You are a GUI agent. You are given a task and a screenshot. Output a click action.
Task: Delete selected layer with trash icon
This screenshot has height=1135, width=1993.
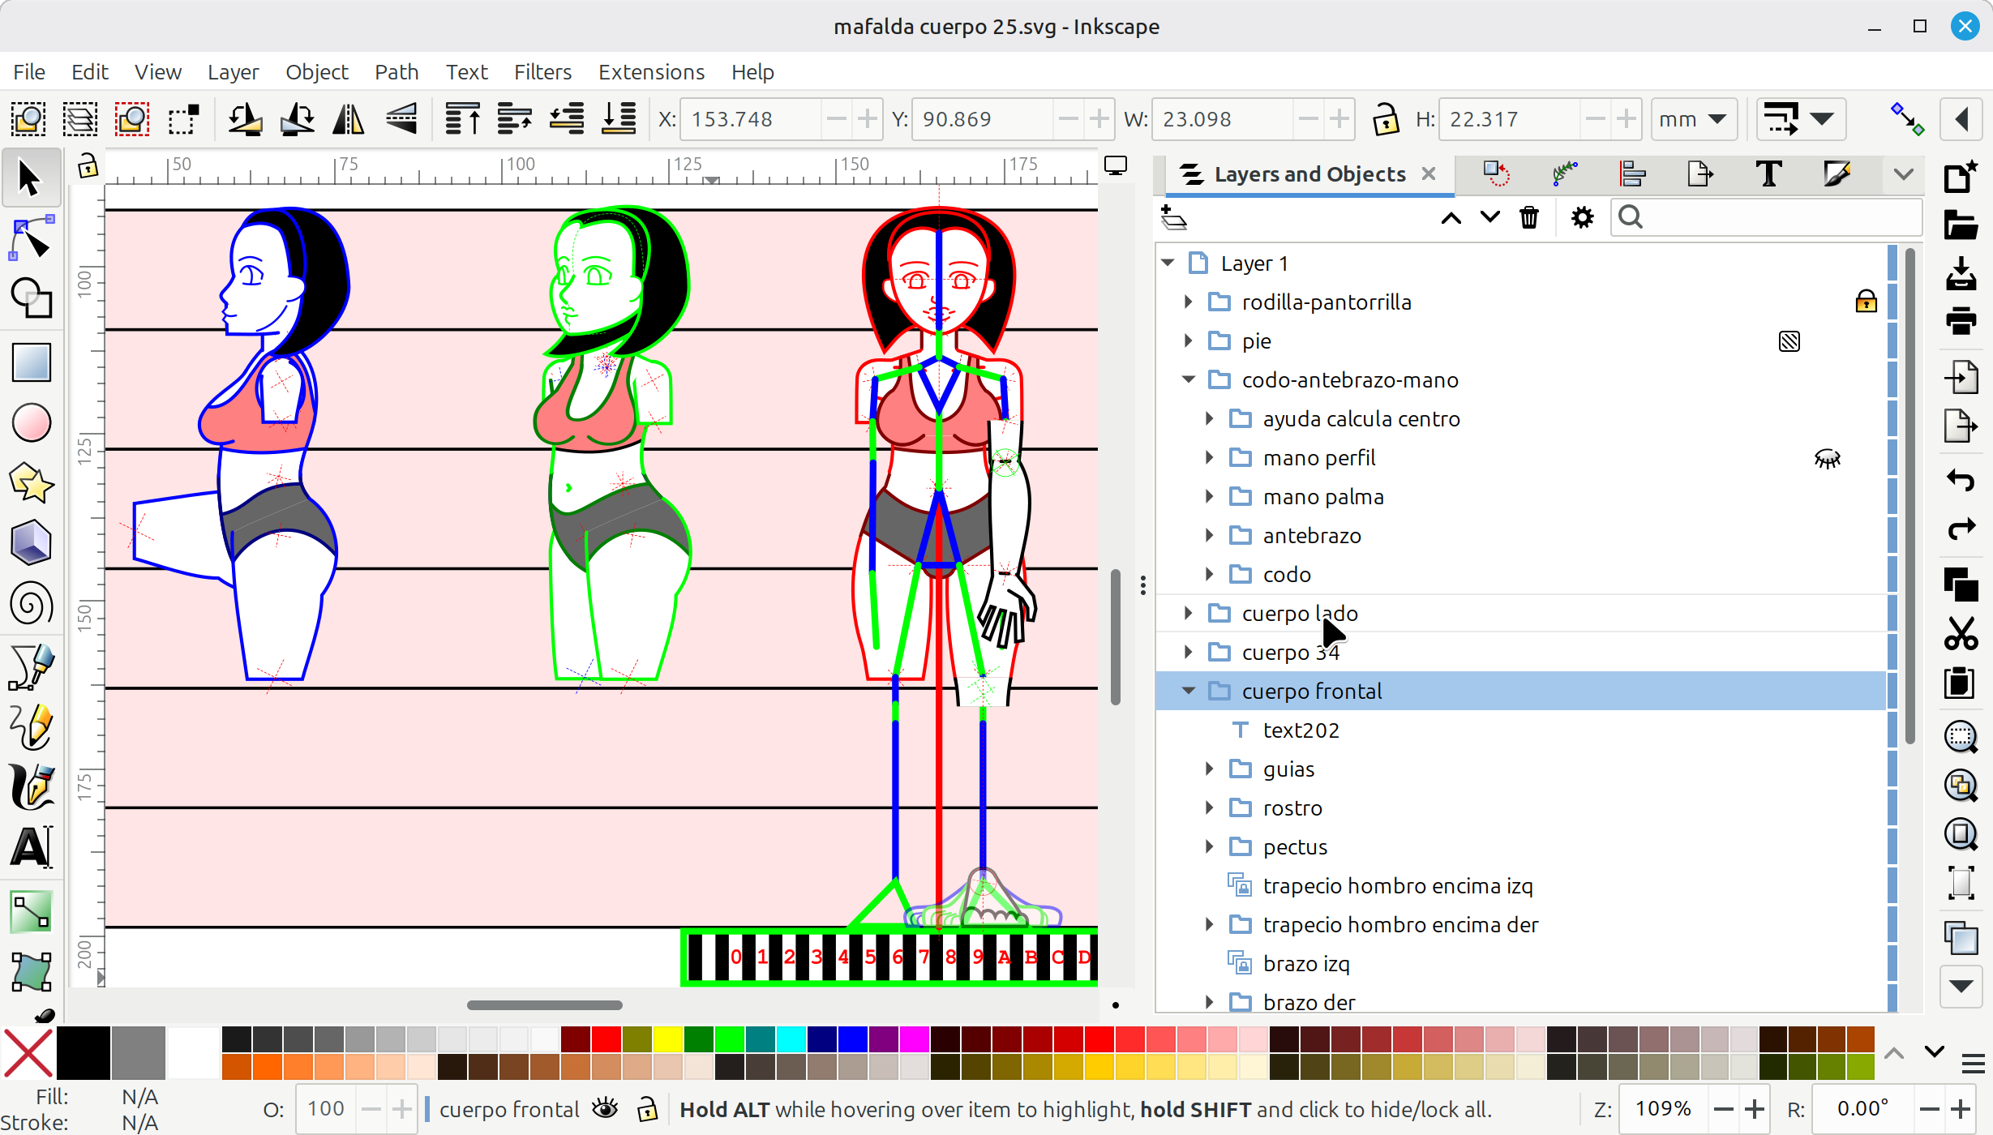pyautogui.click(x=1528, y=217)
